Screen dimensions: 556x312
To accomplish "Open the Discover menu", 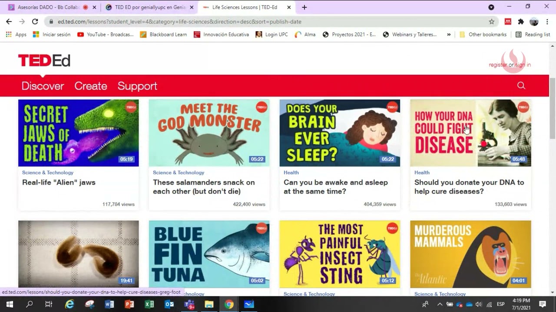I will tap(43, 86).
